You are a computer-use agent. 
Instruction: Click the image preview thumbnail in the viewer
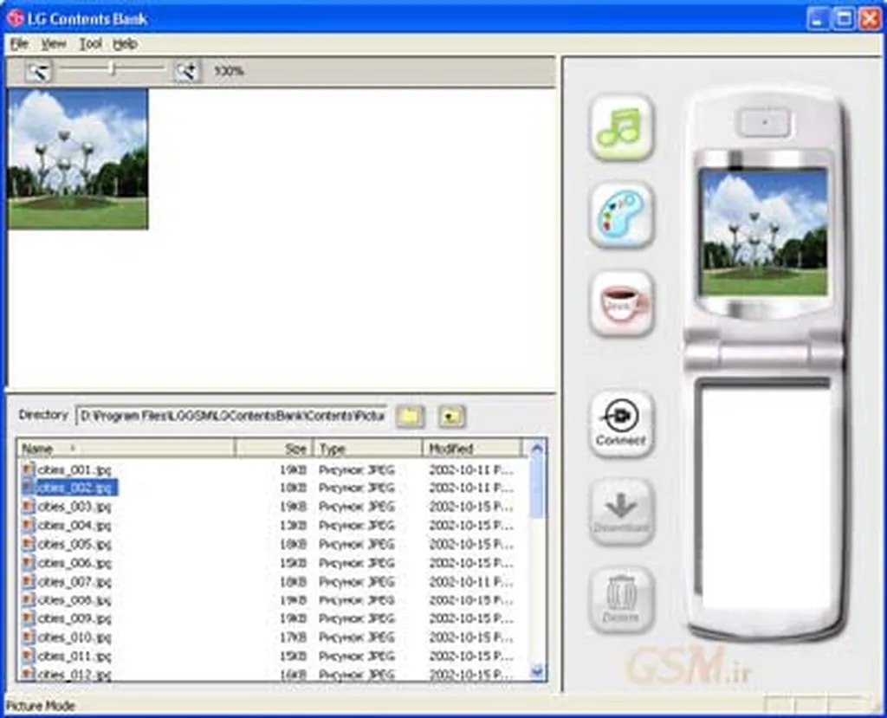click(x=76, y=159)
